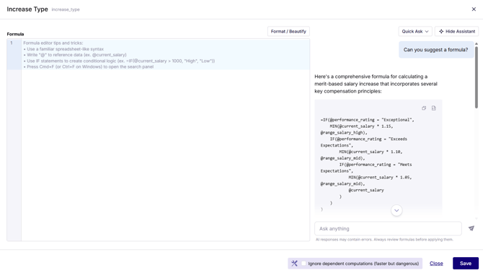Copy the suggested formula code
The width and height of the screenshot is (483, 273).
(424, 108)
